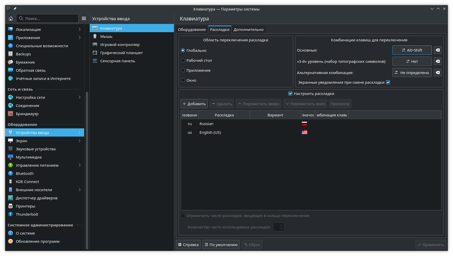Click the Thunderbolt icon
The image size is (453, 256).
tap(10, 214)
